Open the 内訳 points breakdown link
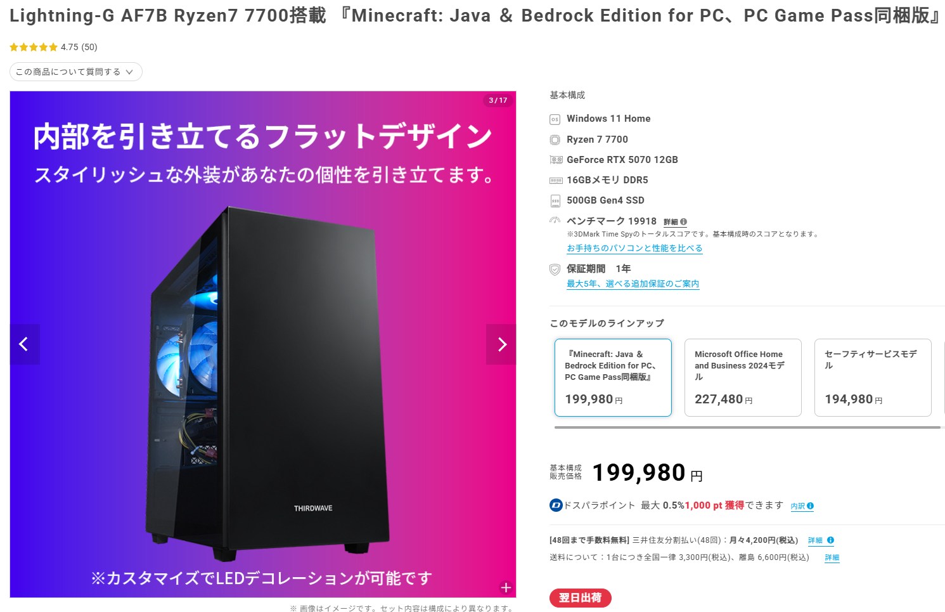Viewport: 945px width, 612px height. click(798, 506)
